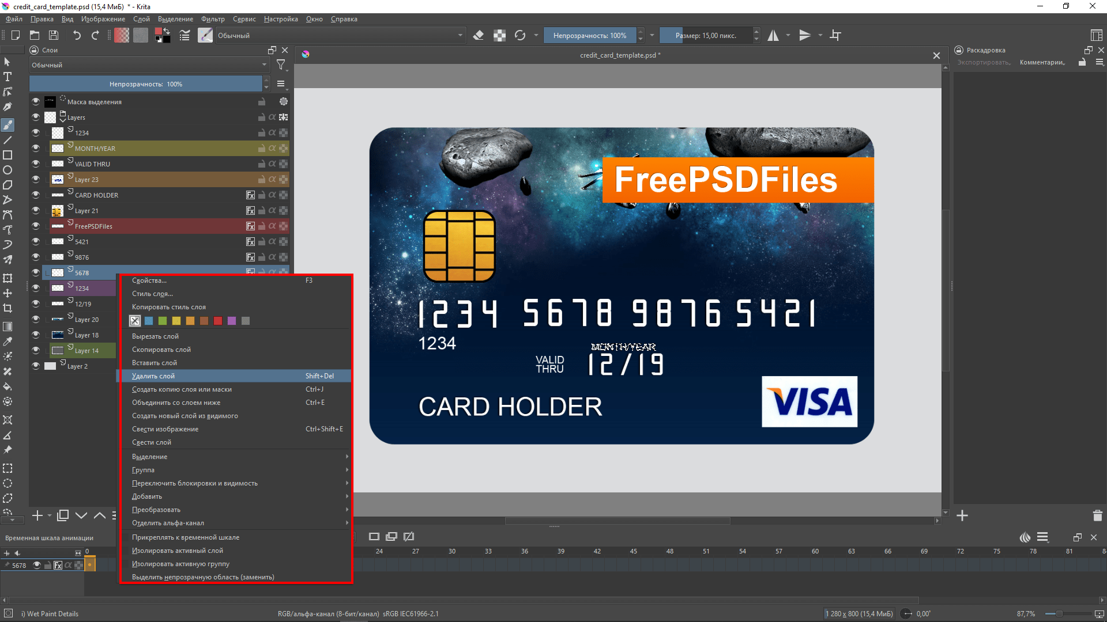Select 'Свойства...' from context menu

[x=149, y=280]
